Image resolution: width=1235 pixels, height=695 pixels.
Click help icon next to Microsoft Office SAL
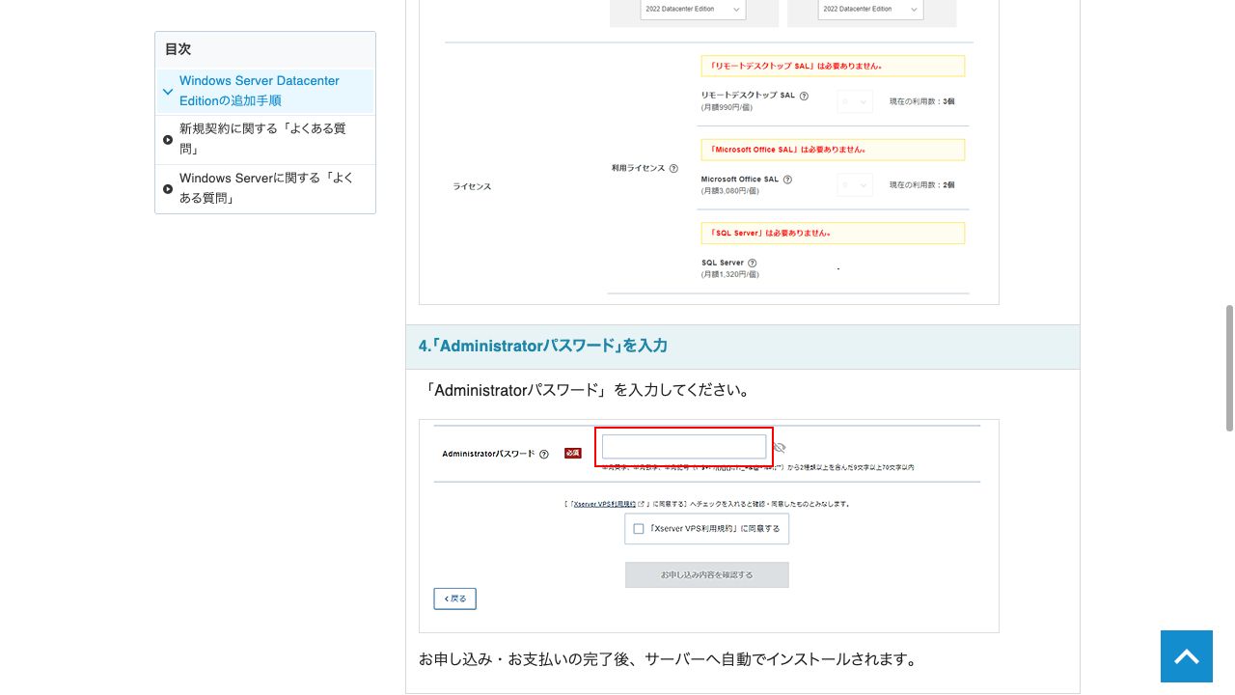(787, 180)
